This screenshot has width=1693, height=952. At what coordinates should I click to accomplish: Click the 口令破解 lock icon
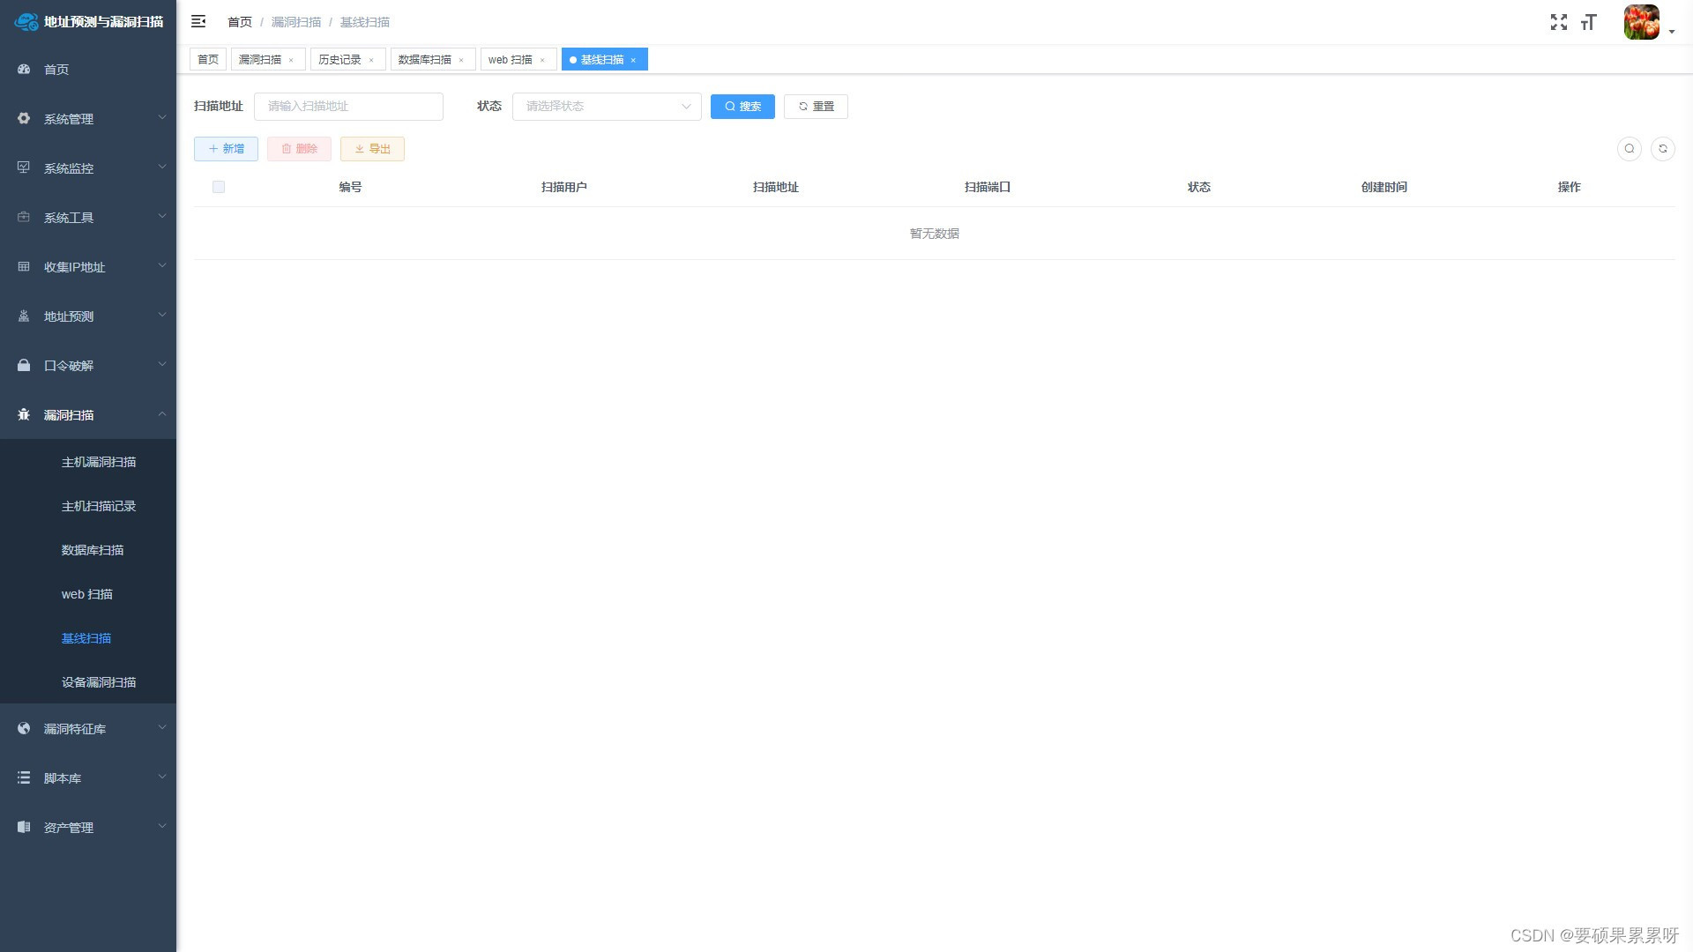point(24,365)
